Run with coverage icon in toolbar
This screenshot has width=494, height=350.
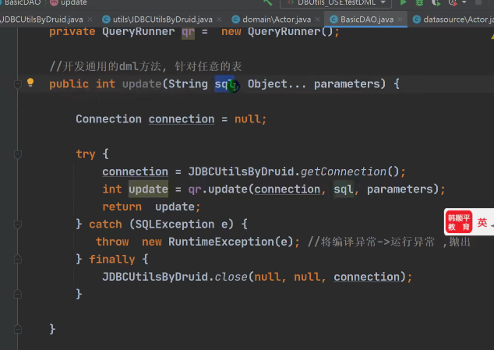click(436, 2)
